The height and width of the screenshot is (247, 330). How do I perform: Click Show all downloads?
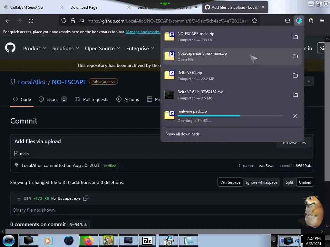click(x=182, y=134)
